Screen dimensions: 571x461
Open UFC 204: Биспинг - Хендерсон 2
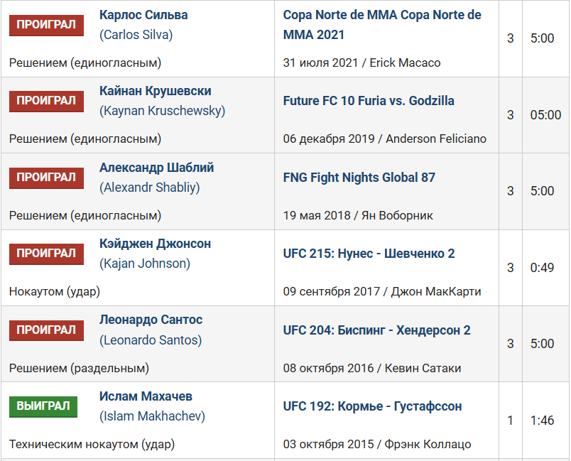pyautogui.click(x=377, y=330)
